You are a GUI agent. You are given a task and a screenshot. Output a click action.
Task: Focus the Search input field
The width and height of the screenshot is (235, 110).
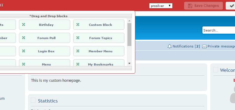tap(219, 30)
